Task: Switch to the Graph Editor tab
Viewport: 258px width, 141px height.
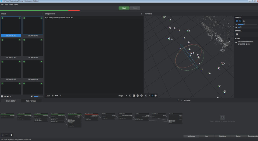Action: coord(11,101)
